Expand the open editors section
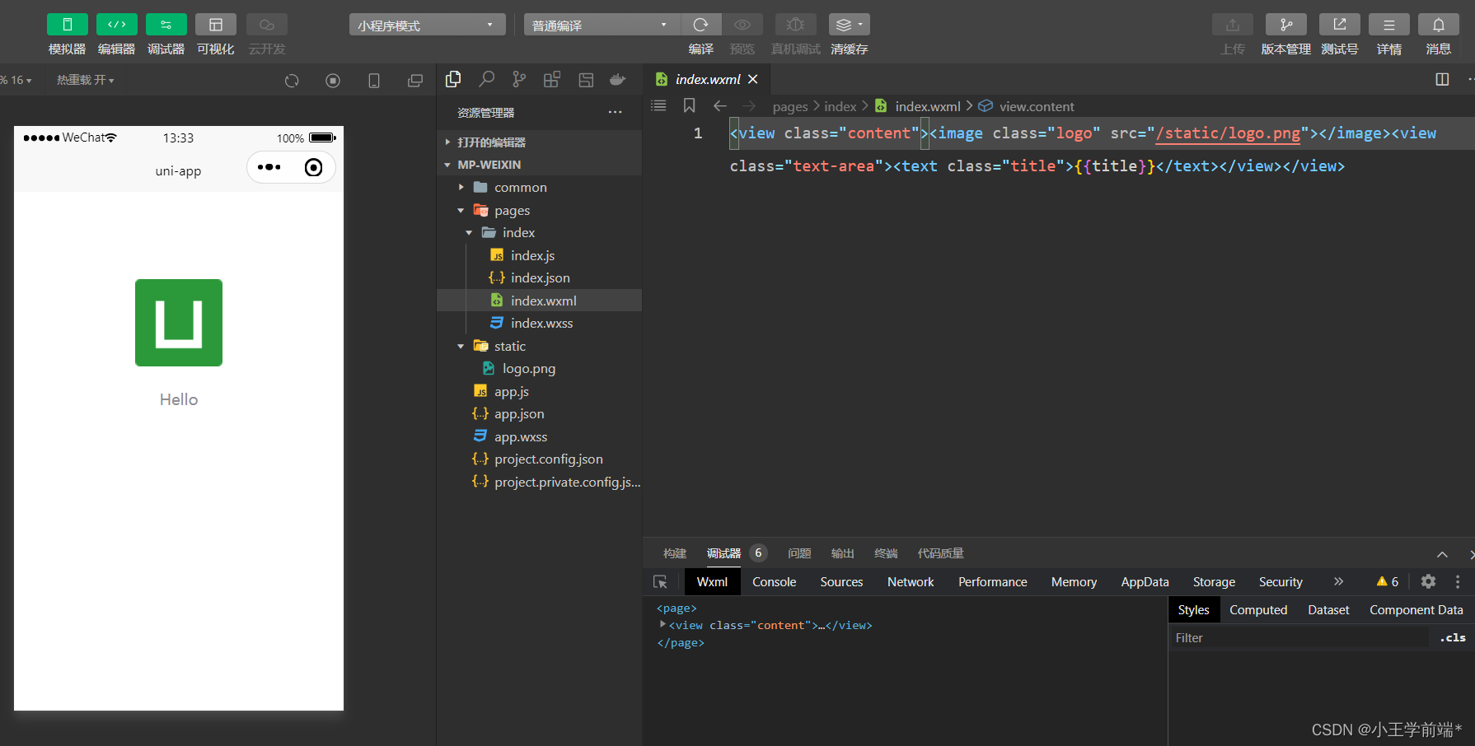Image resolution: width=1475 pixels, height=746 pixels. click(540, 142)
